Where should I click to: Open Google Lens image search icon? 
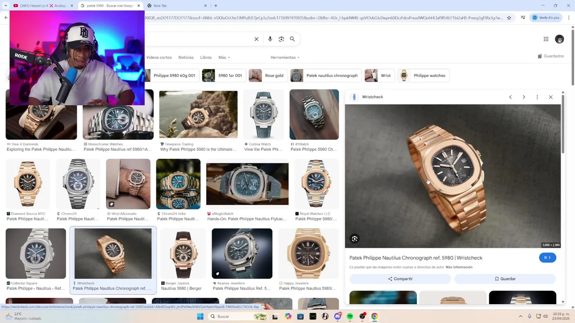[281, 39]
